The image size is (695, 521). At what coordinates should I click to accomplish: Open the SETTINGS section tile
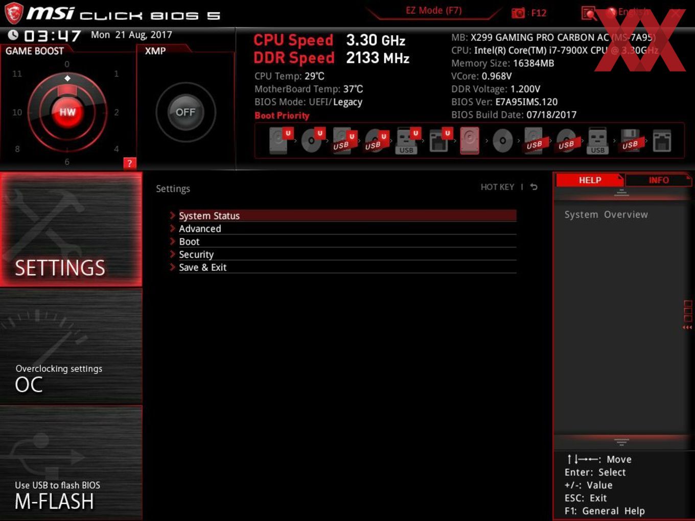pyautogui.click(x=71, y=229)
